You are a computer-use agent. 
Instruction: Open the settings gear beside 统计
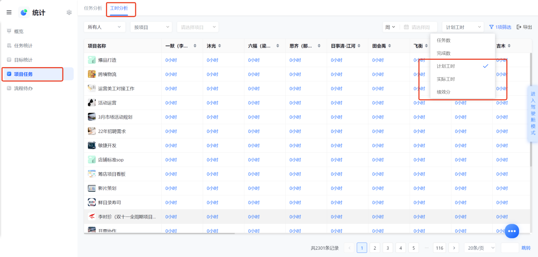69,12
